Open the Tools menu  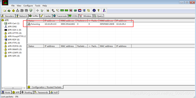click(38, 6)
